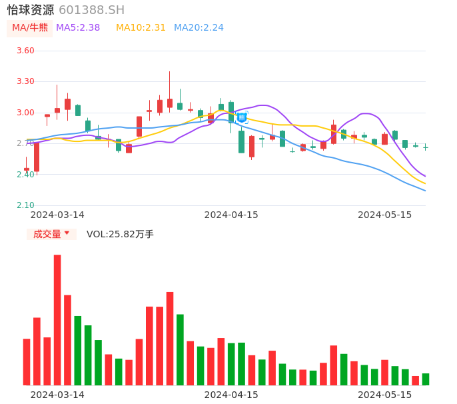Screen dimensions: 457x404
Task: Open the MA/牛熊 indicator selector
Action: coord(29,28)
